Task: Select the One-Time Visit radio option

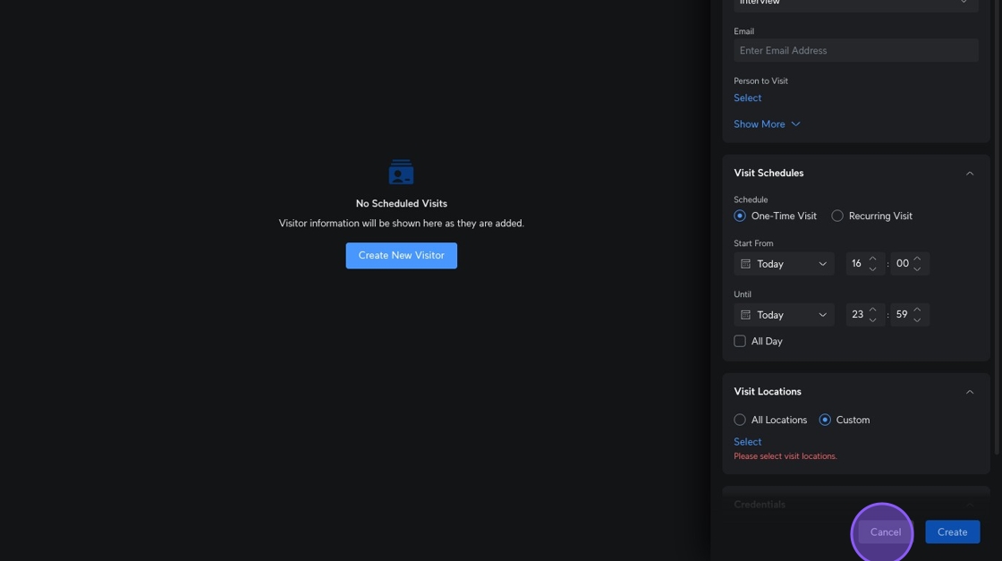Action: coord(740,216)
